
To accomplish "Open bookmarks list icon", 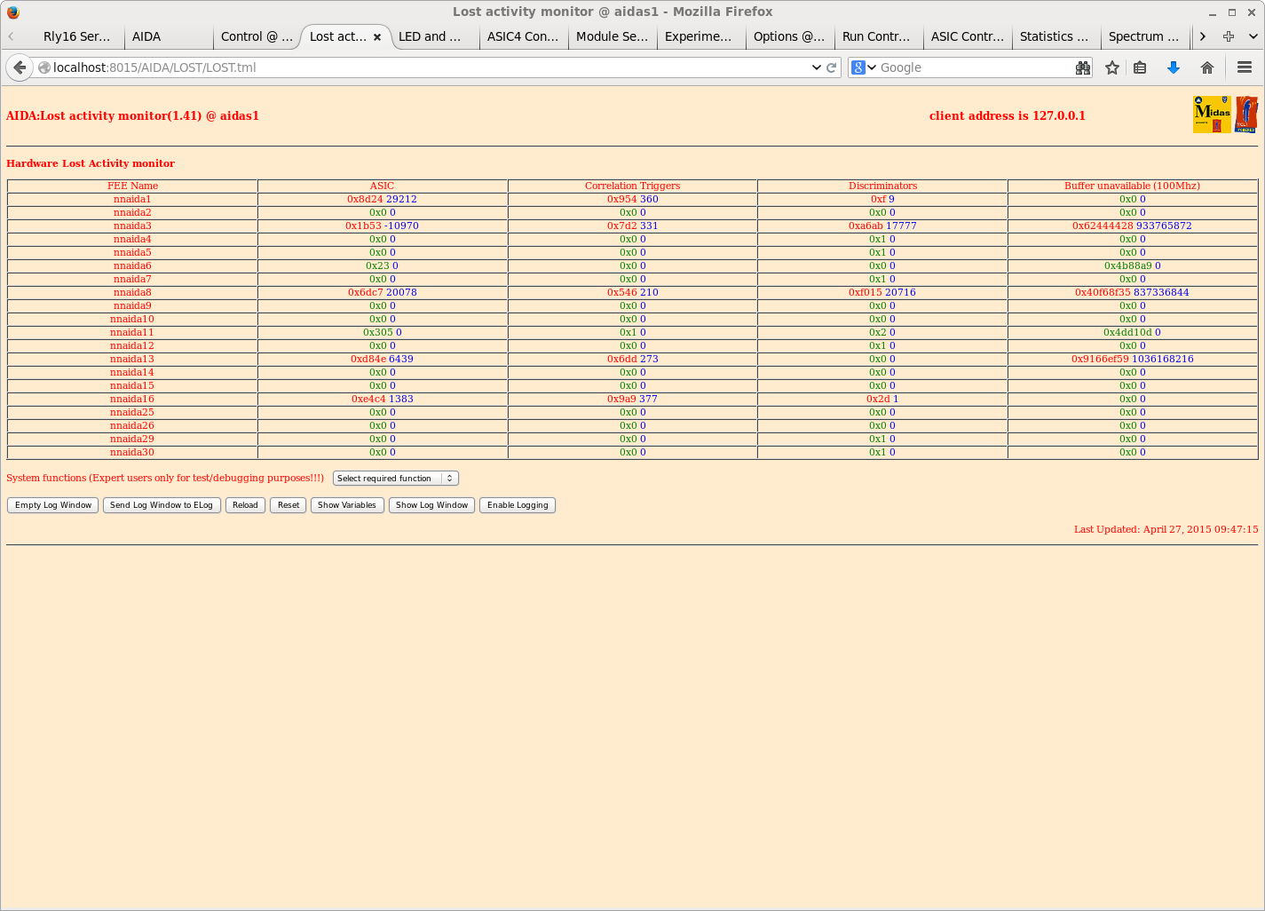I will click(1141, 67).
